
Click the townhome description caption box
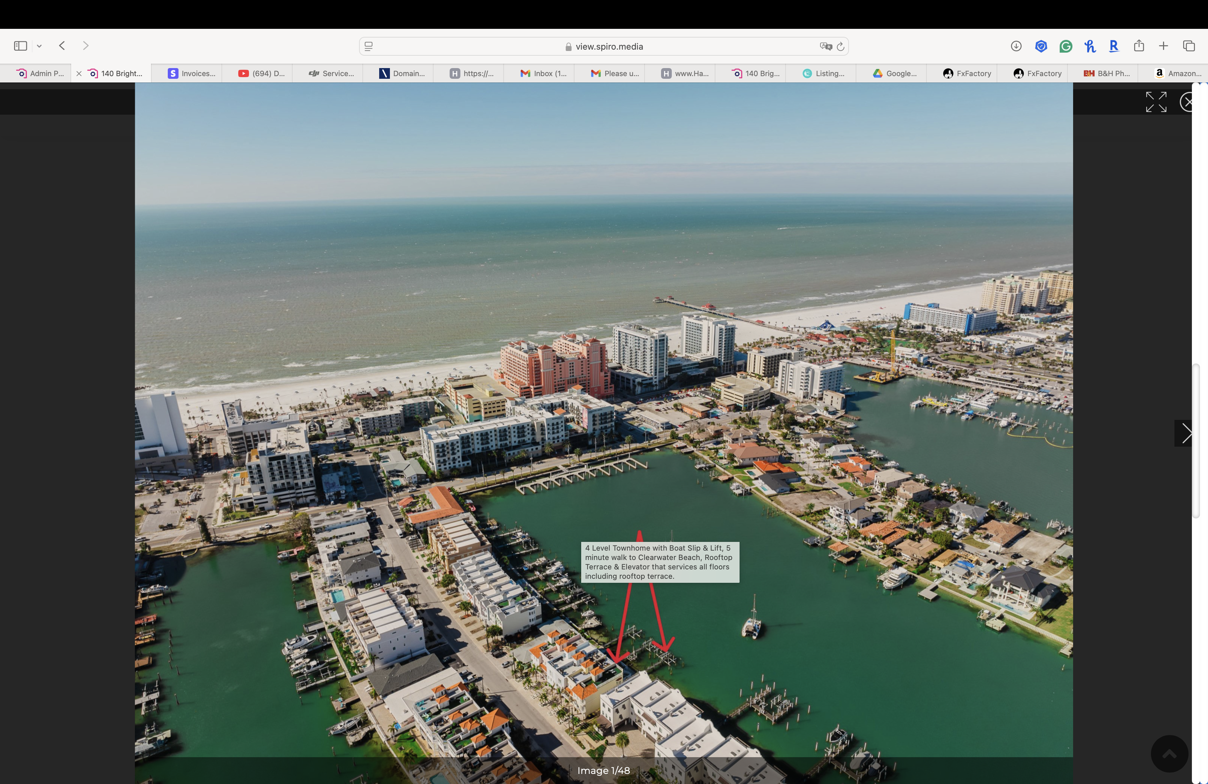(660, 562)
